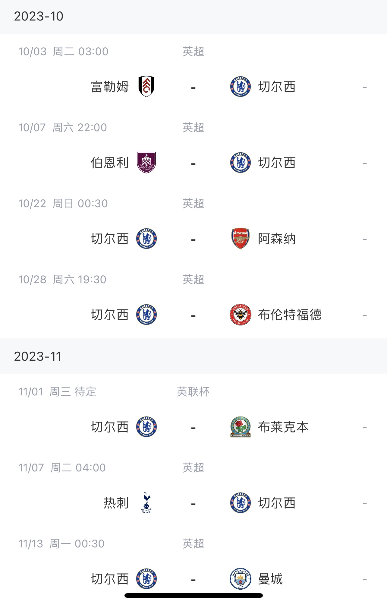Open the 10/07 Burnley match row
This screenshot has width=387, height=605.
(x=193, y=148)
